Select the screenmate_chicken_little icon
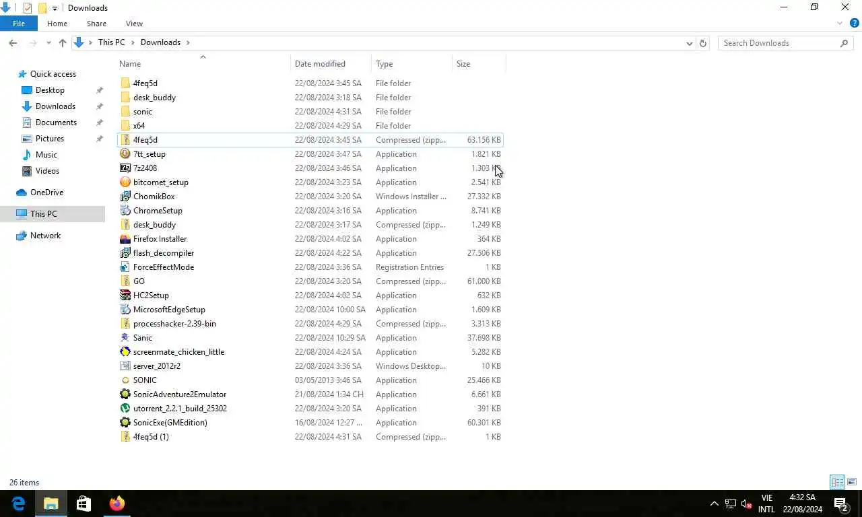The width and height of the screenshot is (862, 517). tap(125, 352)
